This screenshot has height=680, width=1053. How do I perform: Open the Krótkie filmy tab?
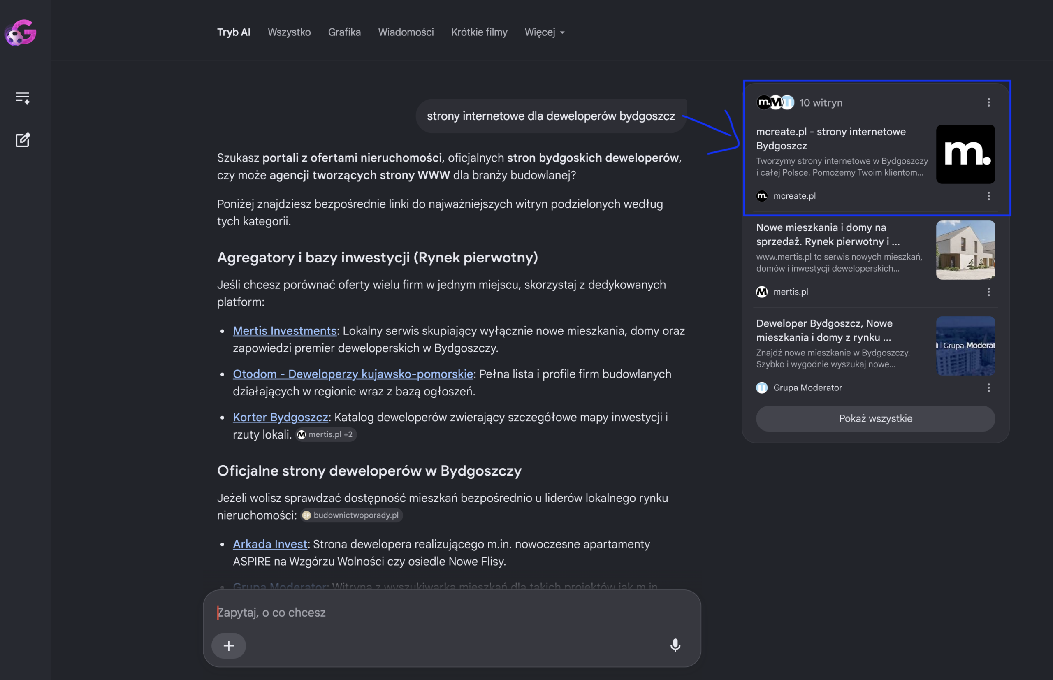479,32
